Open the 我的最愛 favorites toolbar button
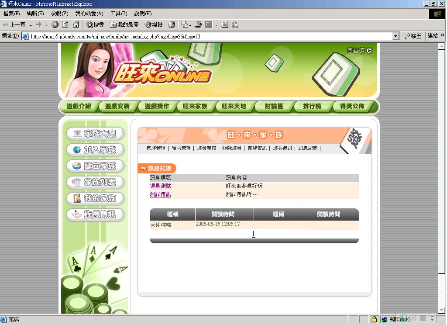 124,25
